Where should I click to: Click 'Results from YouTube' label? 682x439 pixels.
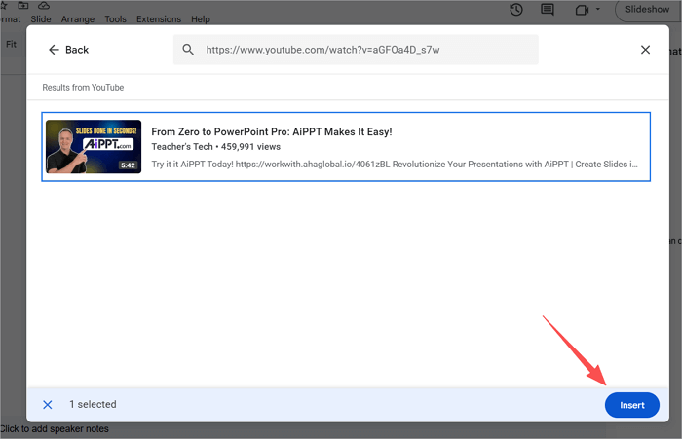[x=83, y=88]
